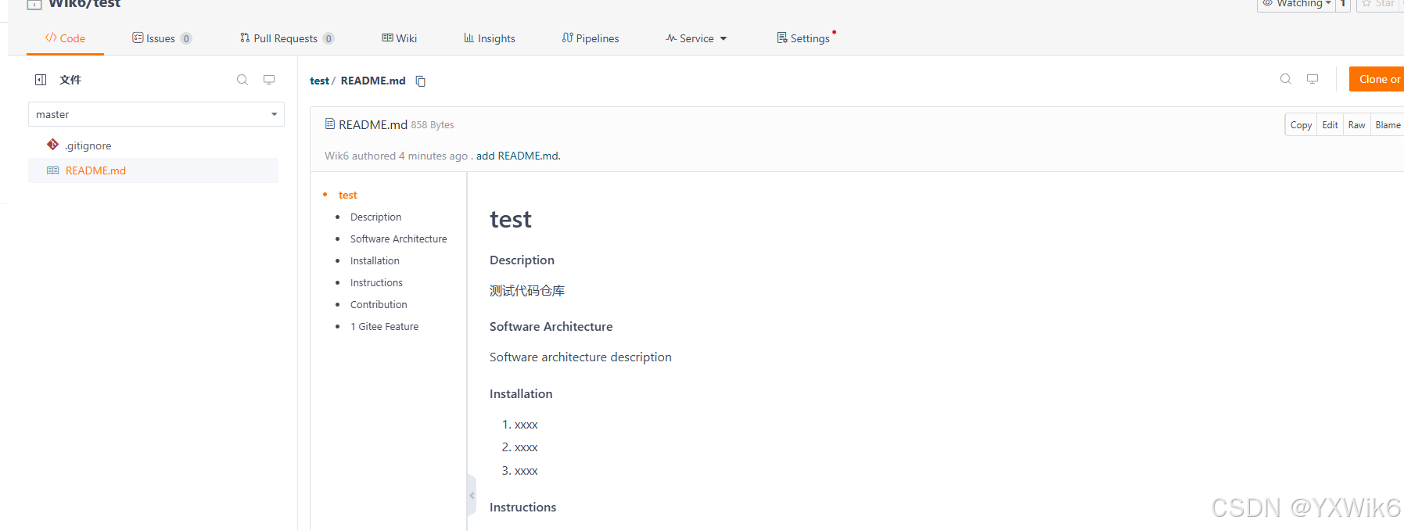1404x531 pixels.
Task: Search files using sidebar magnifier icon
Action: 242,80
